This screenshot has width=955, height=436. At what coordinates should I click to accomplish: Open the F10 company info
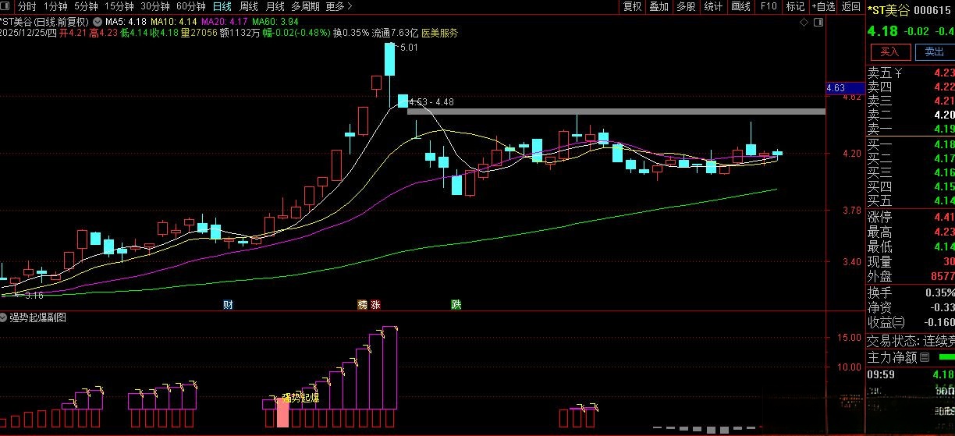769,6
